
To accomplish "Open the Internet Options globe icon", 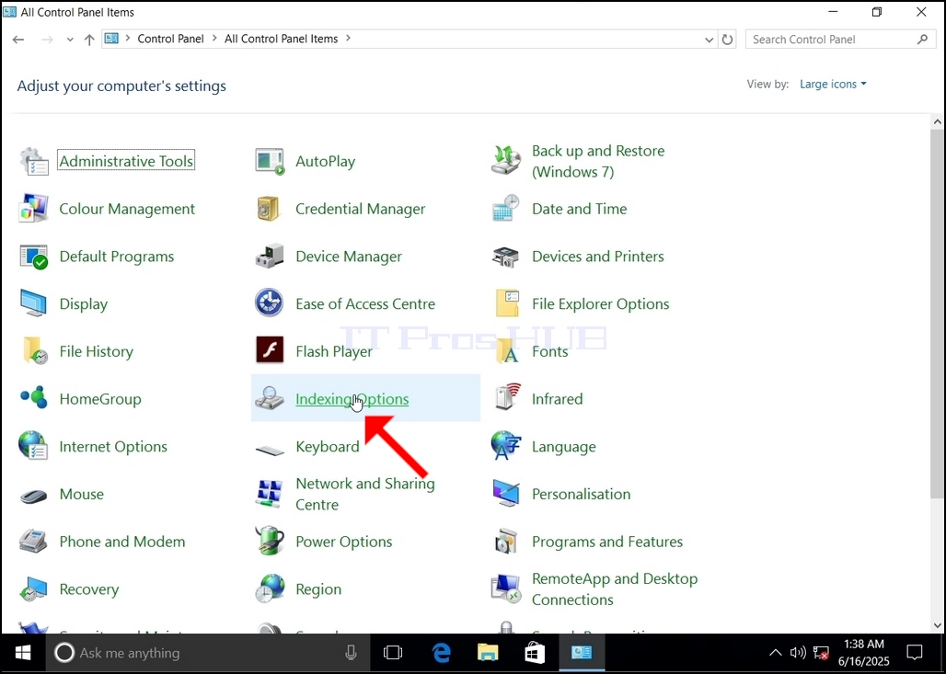I will pos(34,446).
